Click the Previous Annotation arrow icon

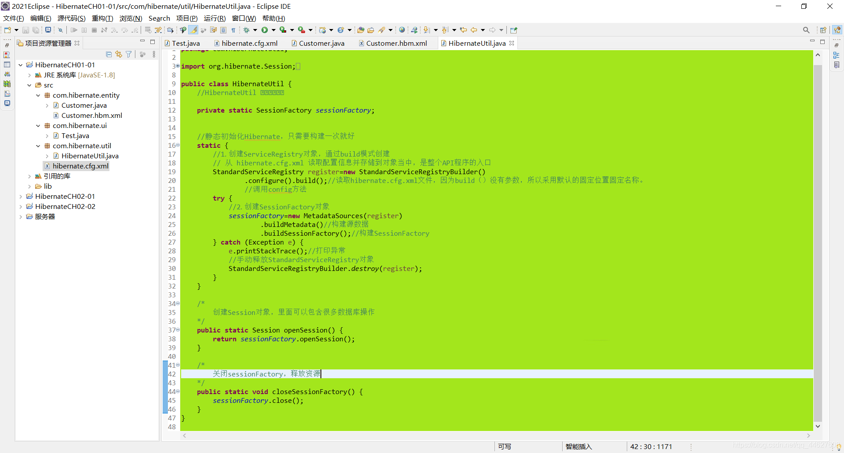tap(445, 30)
